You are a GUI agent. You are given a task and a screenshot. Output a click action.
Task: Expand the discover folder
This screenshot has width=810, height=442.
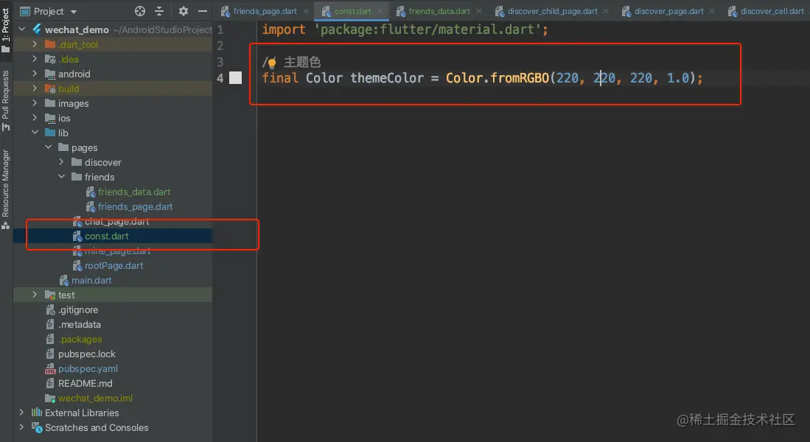point(61,162)
